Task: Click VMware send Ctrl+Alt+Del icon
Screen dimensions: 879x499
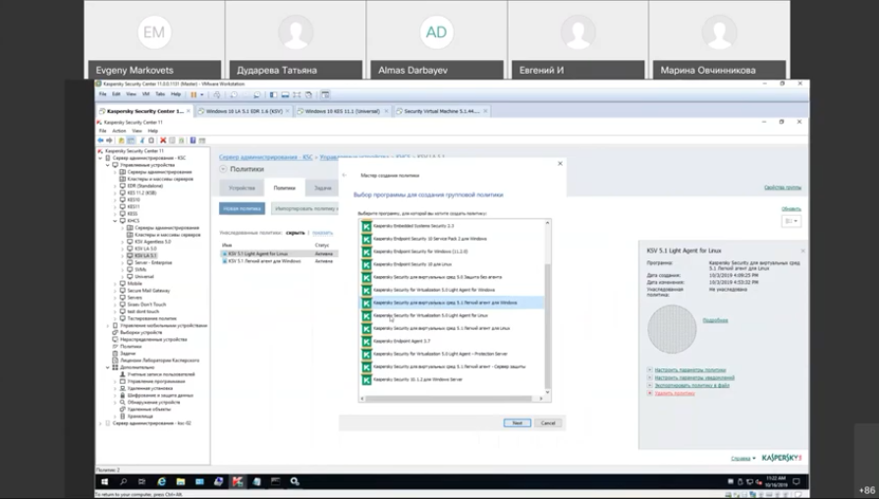Action: click(217, 94)
